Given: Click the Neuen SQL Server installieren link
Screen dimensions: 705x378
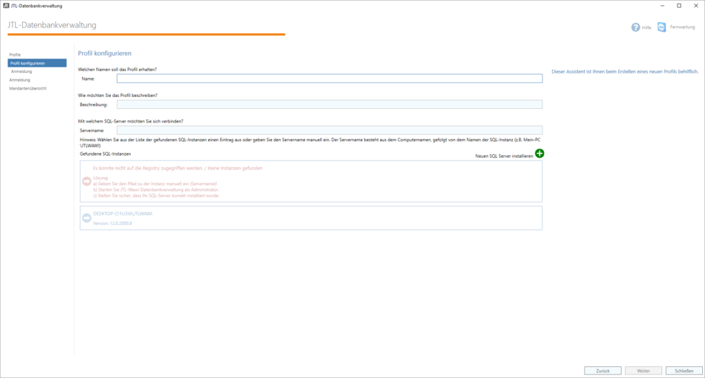Looking at the screenshot, I should pos(504,156).
